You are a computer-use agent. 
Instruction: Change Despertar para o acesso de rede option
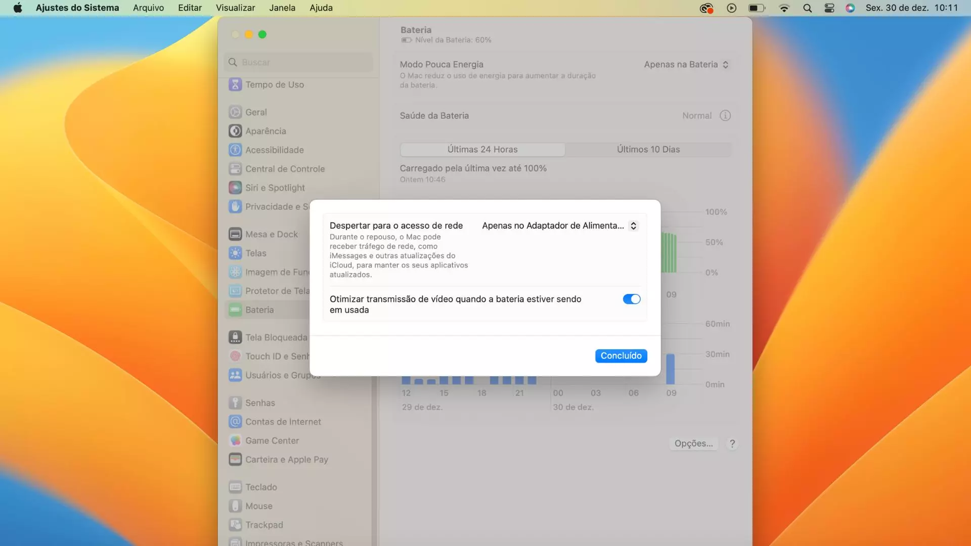coord(559,225)
